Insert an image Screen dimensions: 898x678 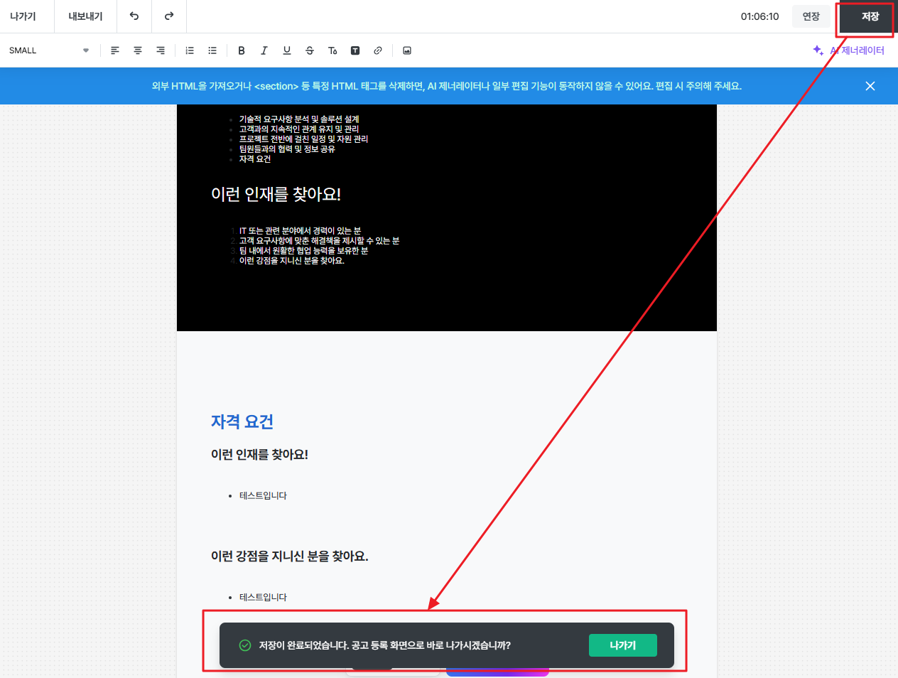tap(407, 50)
